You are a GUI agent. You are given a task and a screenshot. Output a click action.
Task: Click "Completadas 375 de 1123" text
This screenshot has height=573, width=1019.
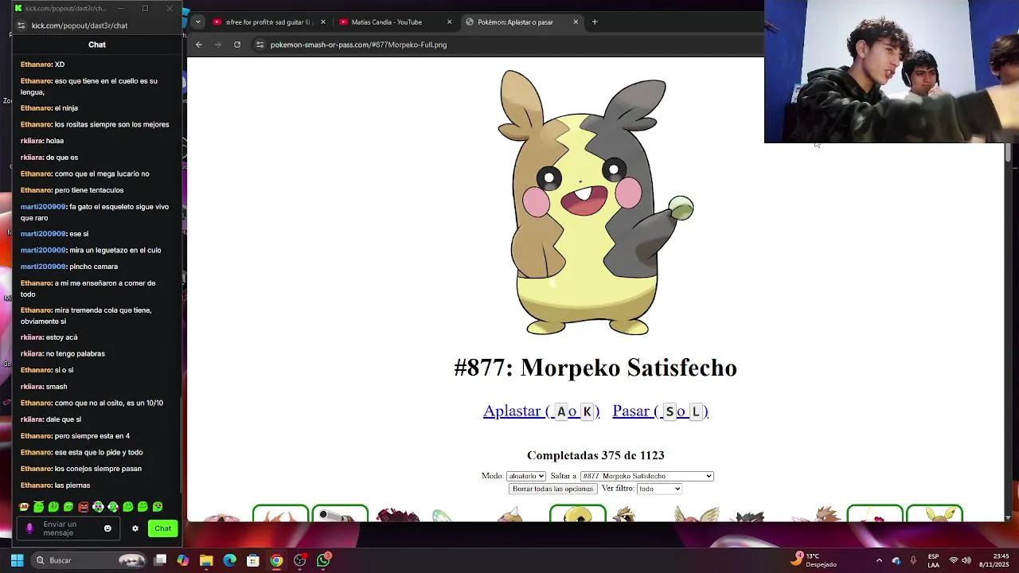point(595,455)
